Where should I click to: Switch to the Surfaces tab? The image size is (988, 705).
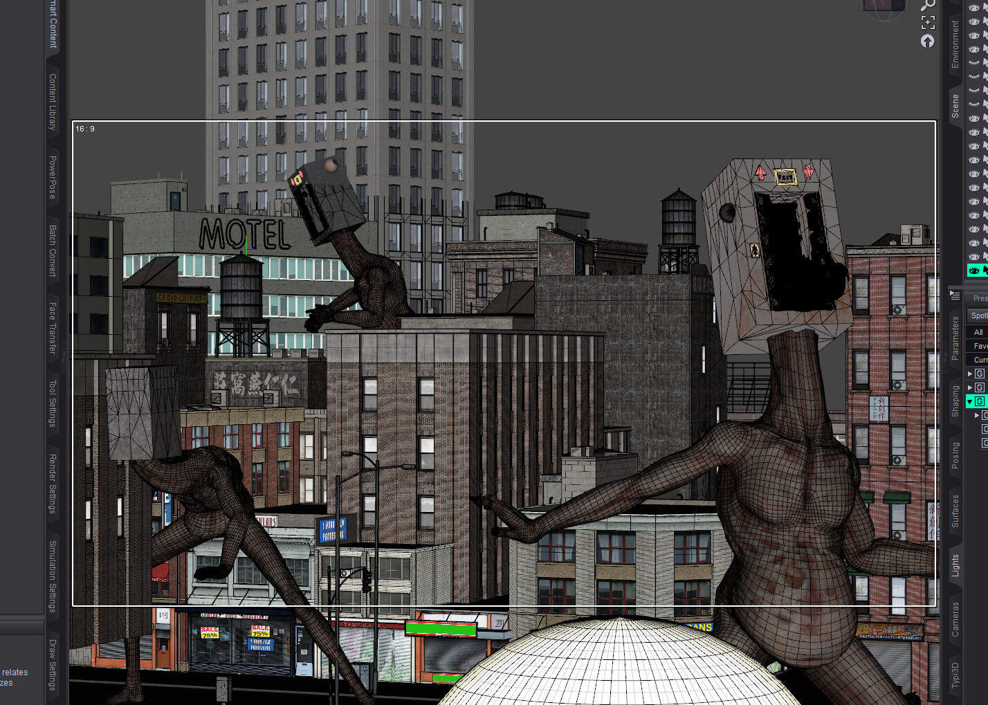955,511
